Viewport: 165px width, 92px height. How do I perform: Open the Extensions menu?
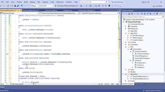[x=60, y=2]
